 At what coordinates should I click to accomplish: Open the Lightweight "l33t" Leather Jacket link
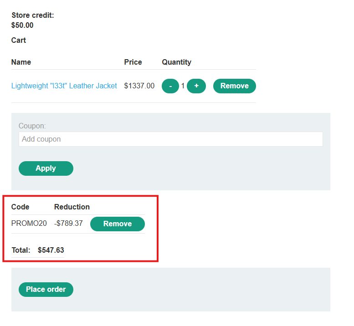click(x=64, y=86)
